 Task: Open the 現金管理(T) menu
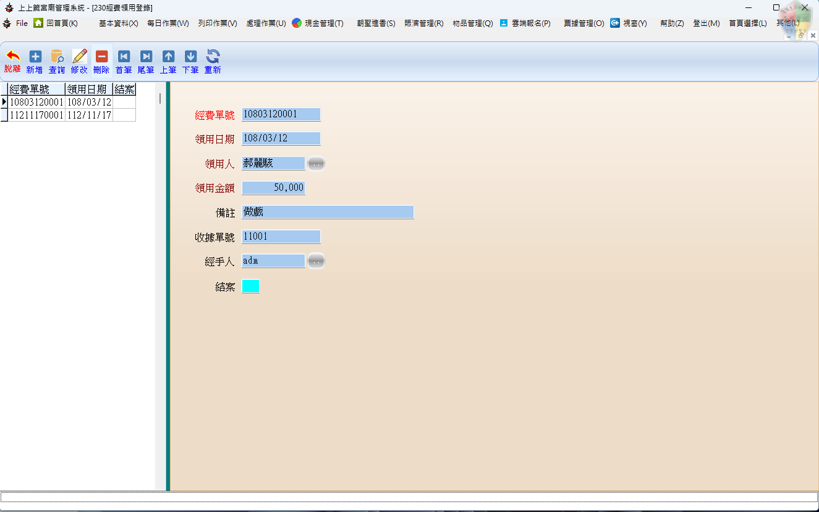point(318,23)
